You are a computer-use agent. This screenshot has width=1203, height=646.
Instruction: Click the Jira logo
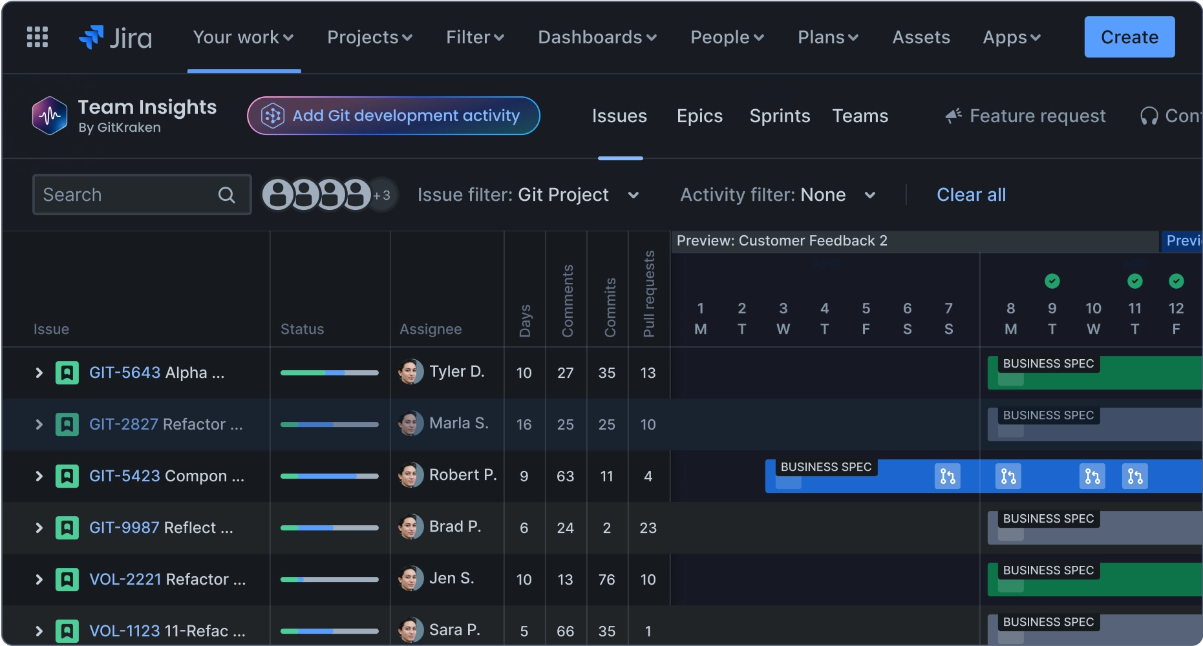click(115, 37)
